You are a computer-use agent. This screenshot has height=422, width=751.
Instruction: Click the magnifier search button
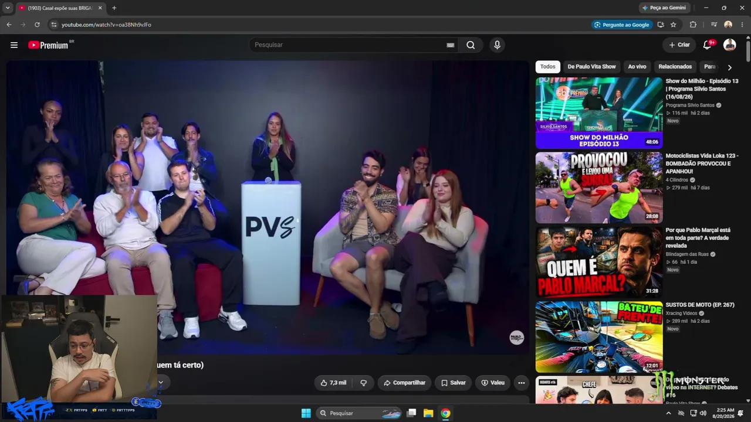coord(471,45)
